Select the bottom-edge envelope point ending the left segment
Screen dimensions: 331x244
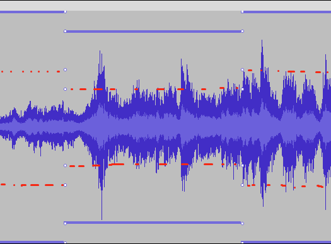(65, 242)
